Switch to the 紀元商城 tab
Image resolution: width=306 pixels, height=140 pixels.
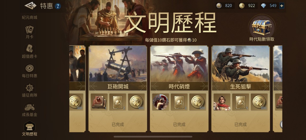tap(30, 17)
